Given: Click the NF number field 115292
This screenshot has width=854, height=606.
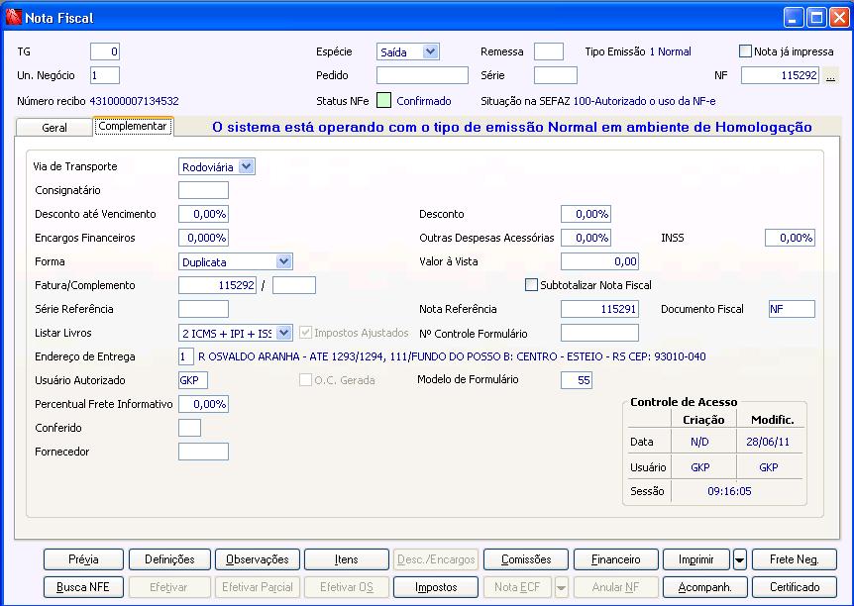Looking at the screenshot, I should point(780,75).
